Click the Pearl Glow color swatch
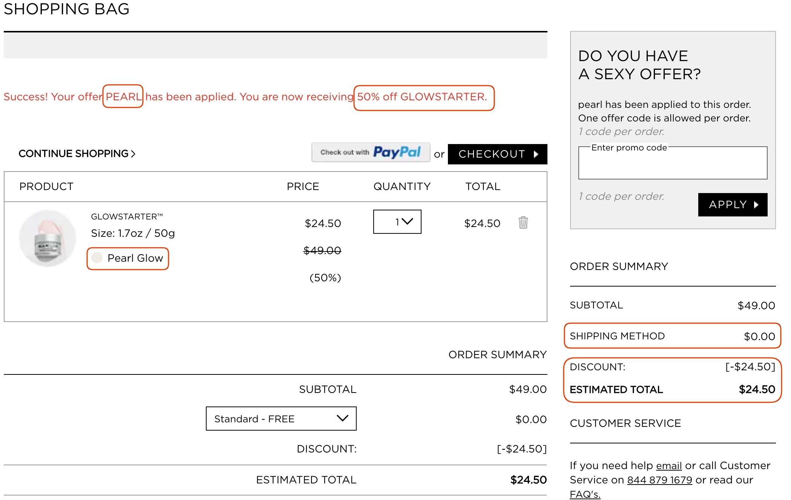 tap(97, 258)
